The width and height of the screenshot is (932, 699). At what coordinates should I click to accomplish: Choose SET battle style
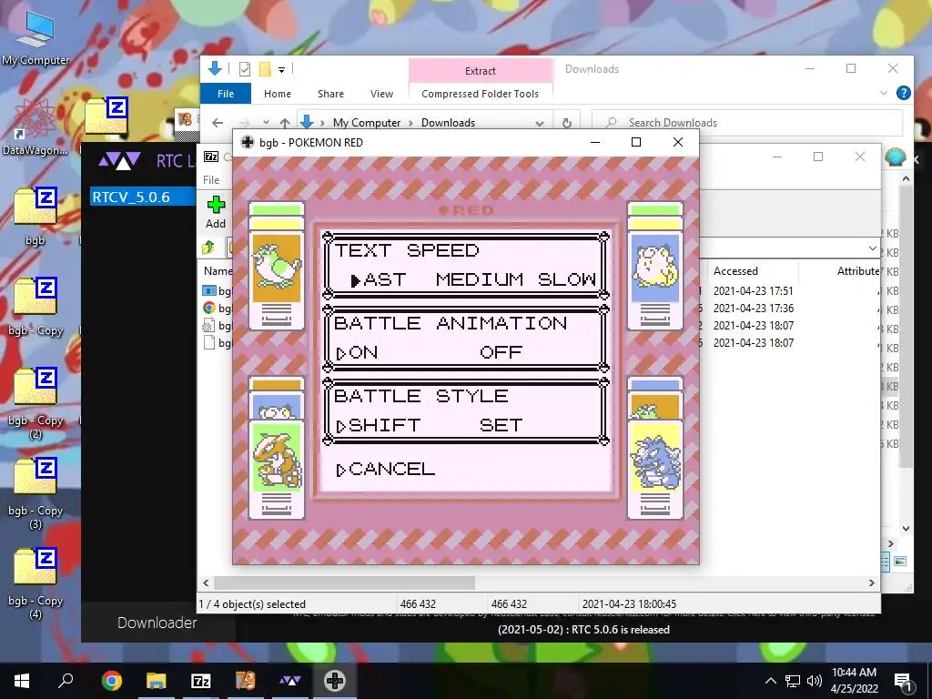[x=501, y=426]
